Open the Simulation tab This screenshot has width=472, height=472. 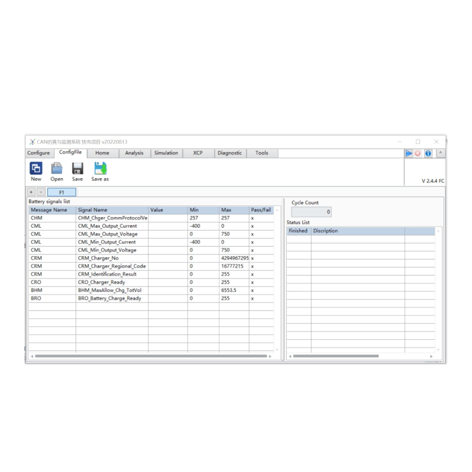click(x=166, y=153)
